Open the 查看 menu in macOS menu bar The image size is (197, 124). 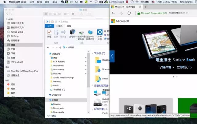pos(47,2)
